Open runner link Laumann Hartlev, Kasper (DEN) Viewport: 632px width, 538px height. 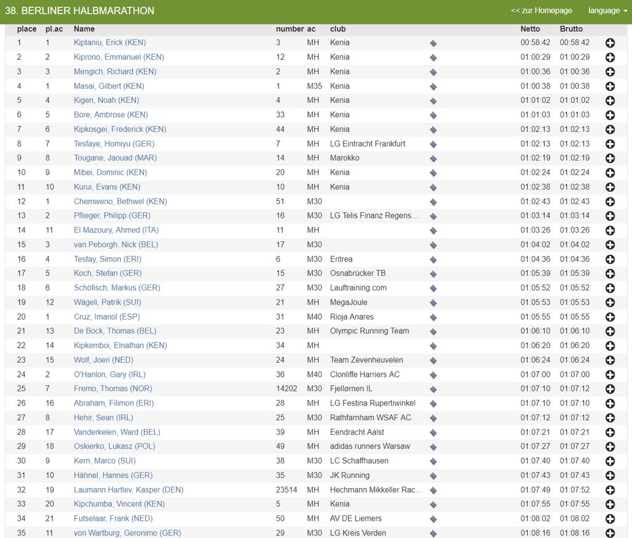tap(128, 490)
